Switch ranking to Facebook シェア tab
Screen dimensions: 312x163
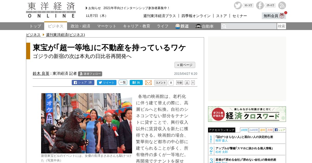pyautogui.click(x=280, y=130)
